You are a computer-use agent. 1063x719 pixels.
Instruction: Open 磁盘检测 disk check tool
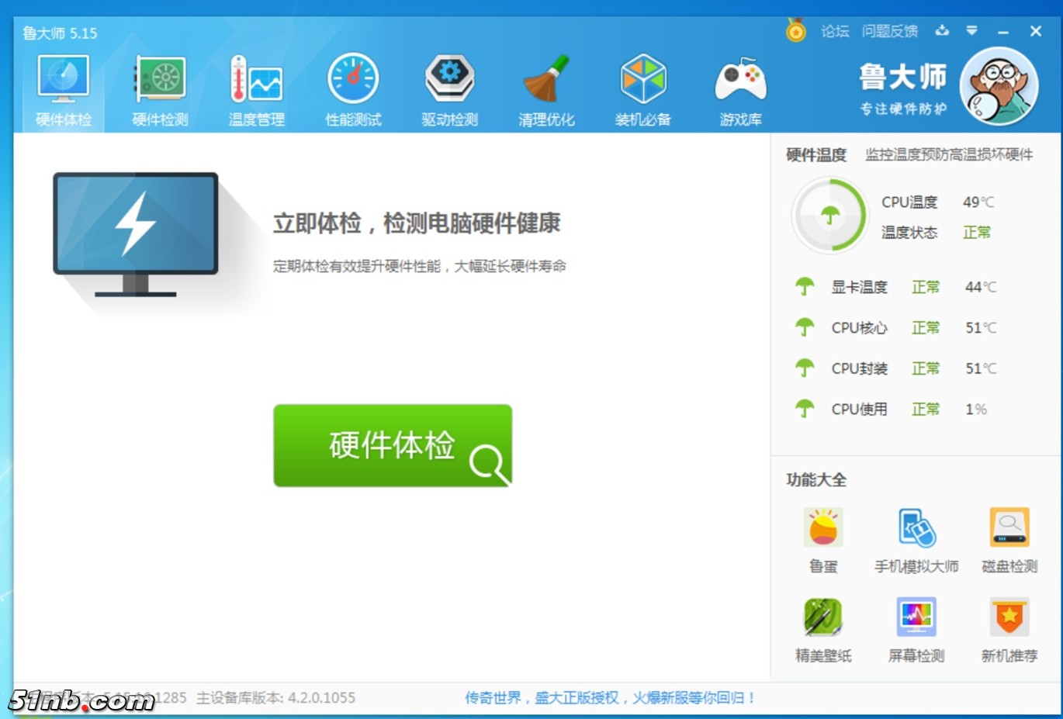click(x=1009, y=540)
